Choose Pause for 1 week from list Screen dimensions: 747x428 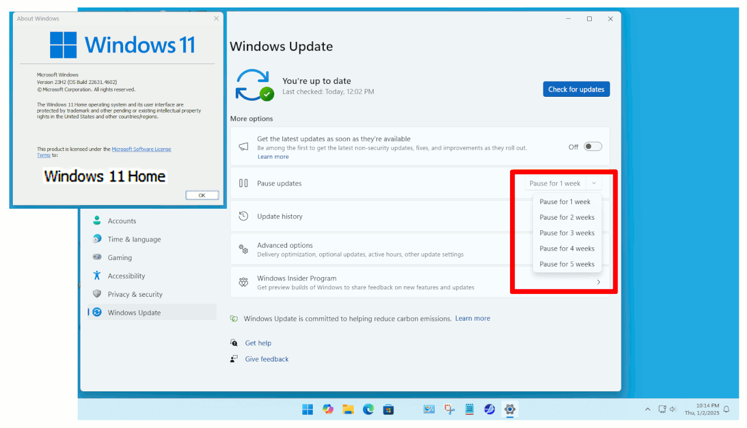click(x=565, y=202)
